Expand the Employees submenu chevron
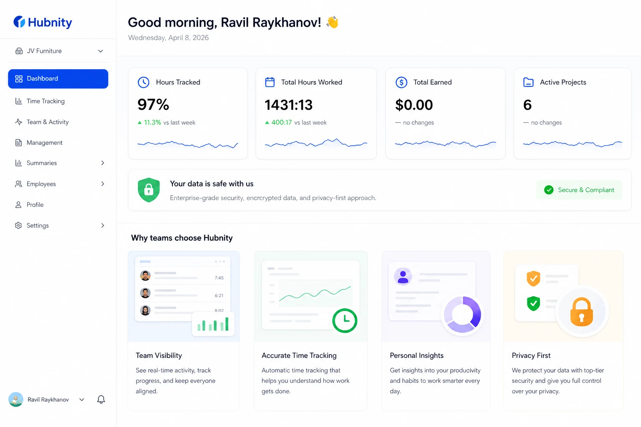This screenshot has height=427, width=641. coord(103,184)
